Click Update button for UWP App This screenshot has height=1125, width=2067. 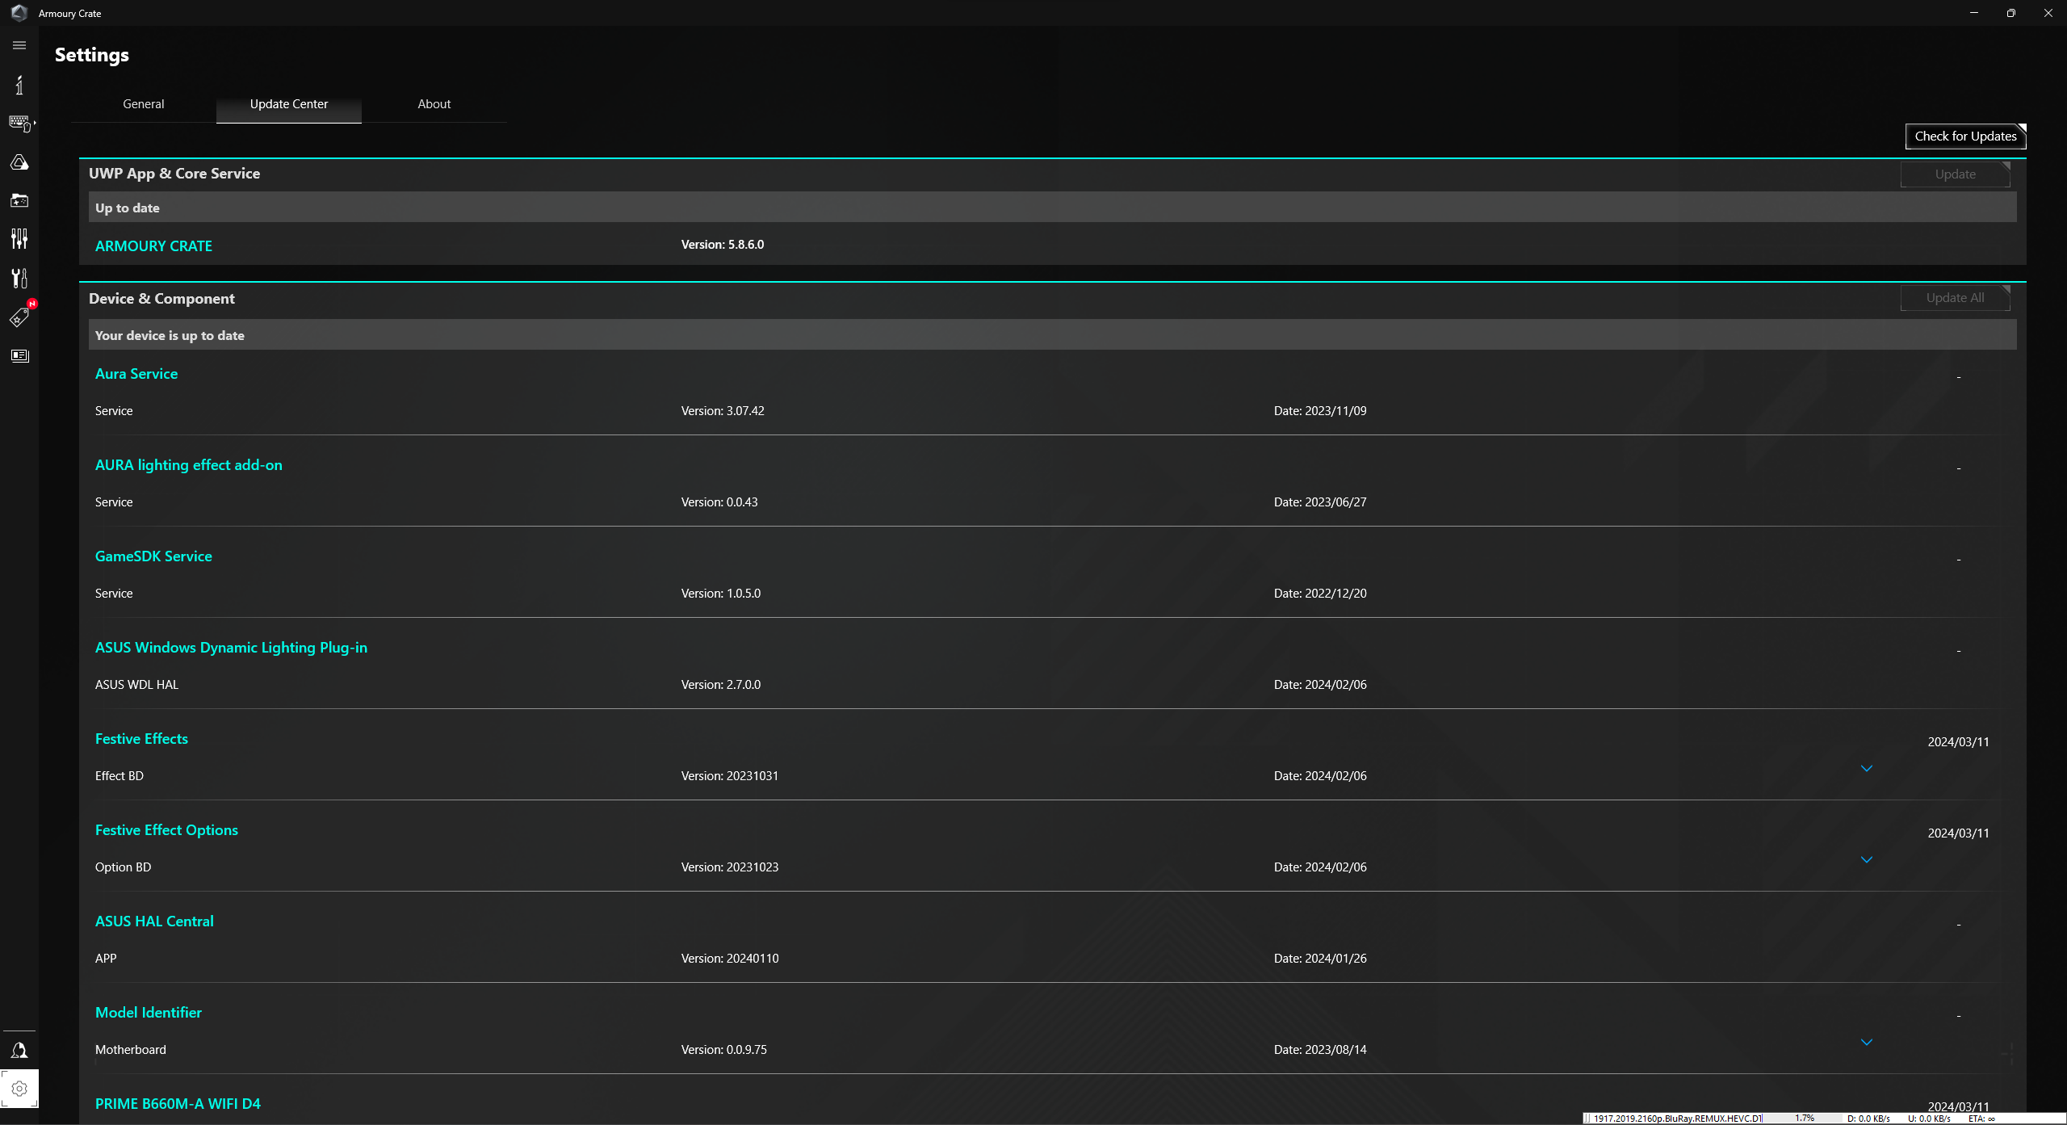point(1955,174)
